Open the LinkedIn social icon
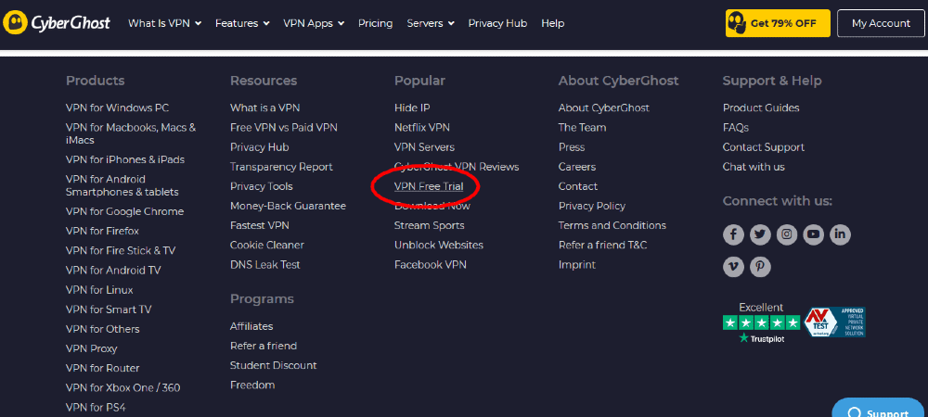This screenshot has width=928, height=417. click(x=840, y=234)
